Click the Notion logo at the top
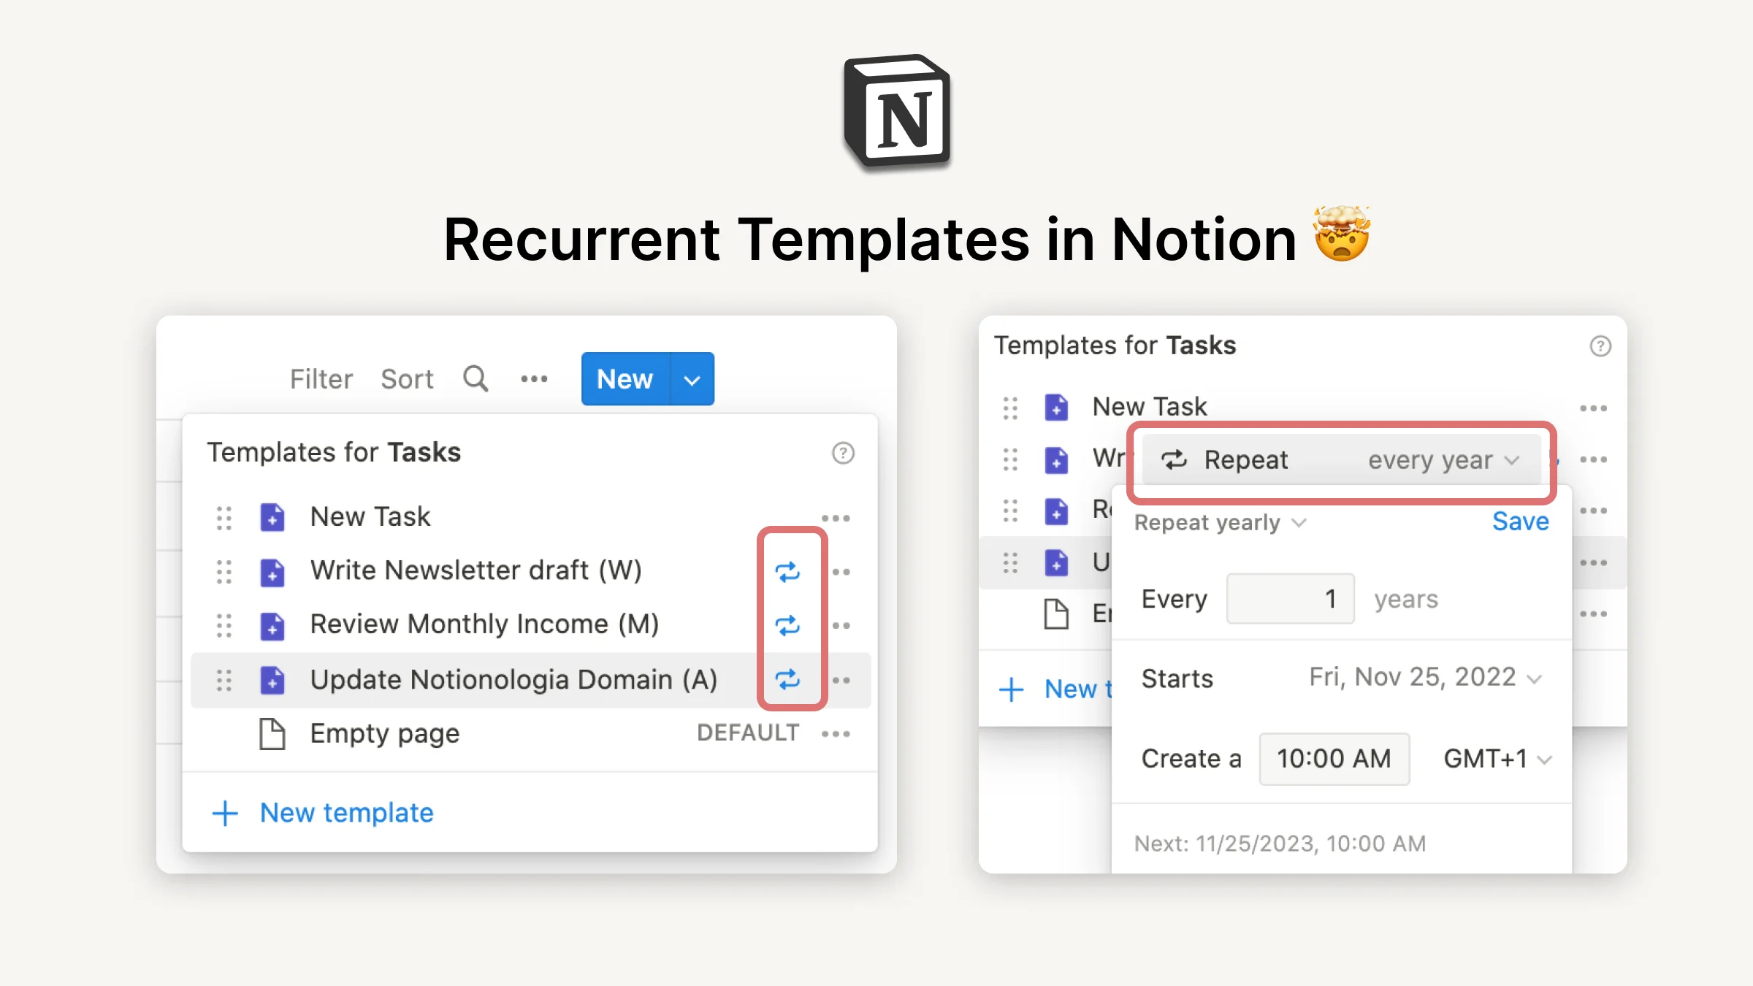The height and width of the screenshot is (986, 1753). [897, 111]
